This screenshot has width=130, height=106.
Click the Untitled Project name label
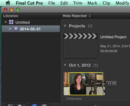(x=113, y=37)
